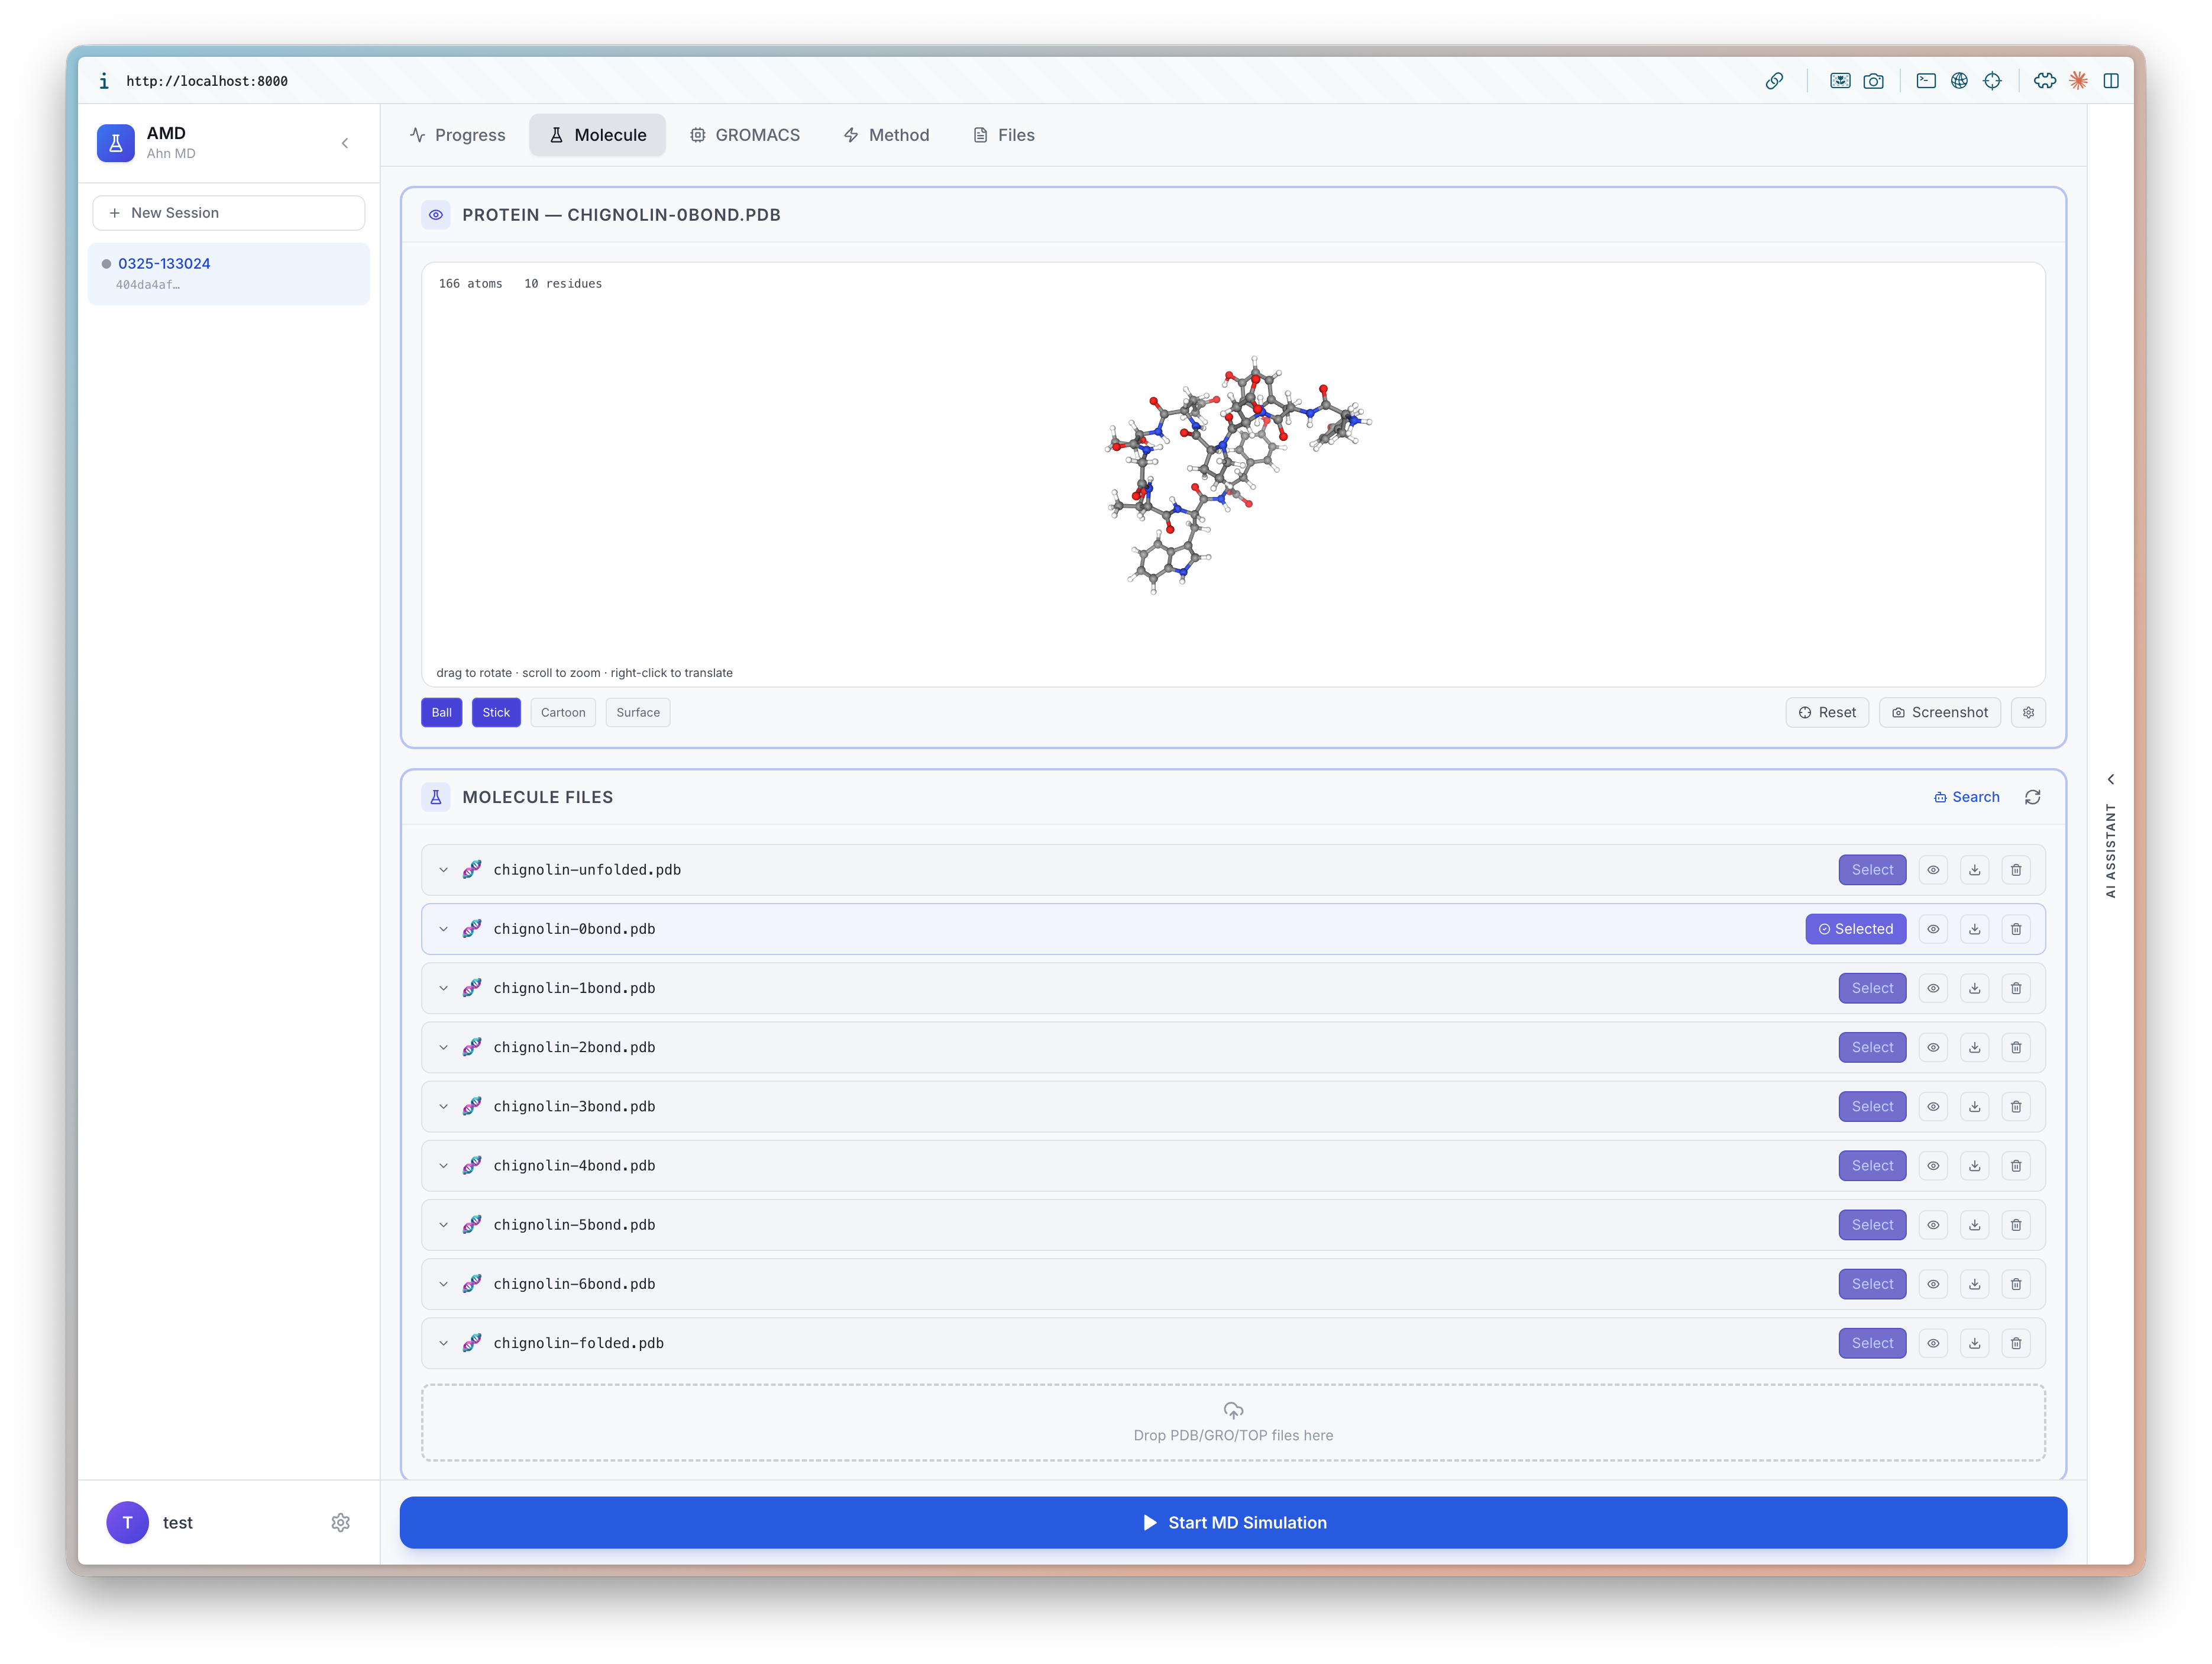Preview chignolin-1bond.pdb with eye icon
2212x1664 pixels.
1933,988
